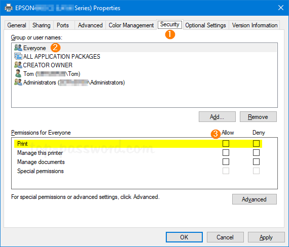The height and width of the screenshot is (247, 289).
Task: Open Version Information tab
Action: (x=255, y=25)
